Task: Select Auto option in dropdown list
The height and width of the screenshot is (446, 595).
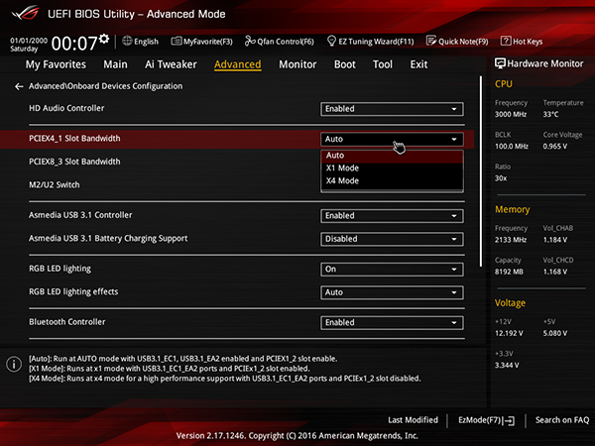Action: [x=392, y=156]
